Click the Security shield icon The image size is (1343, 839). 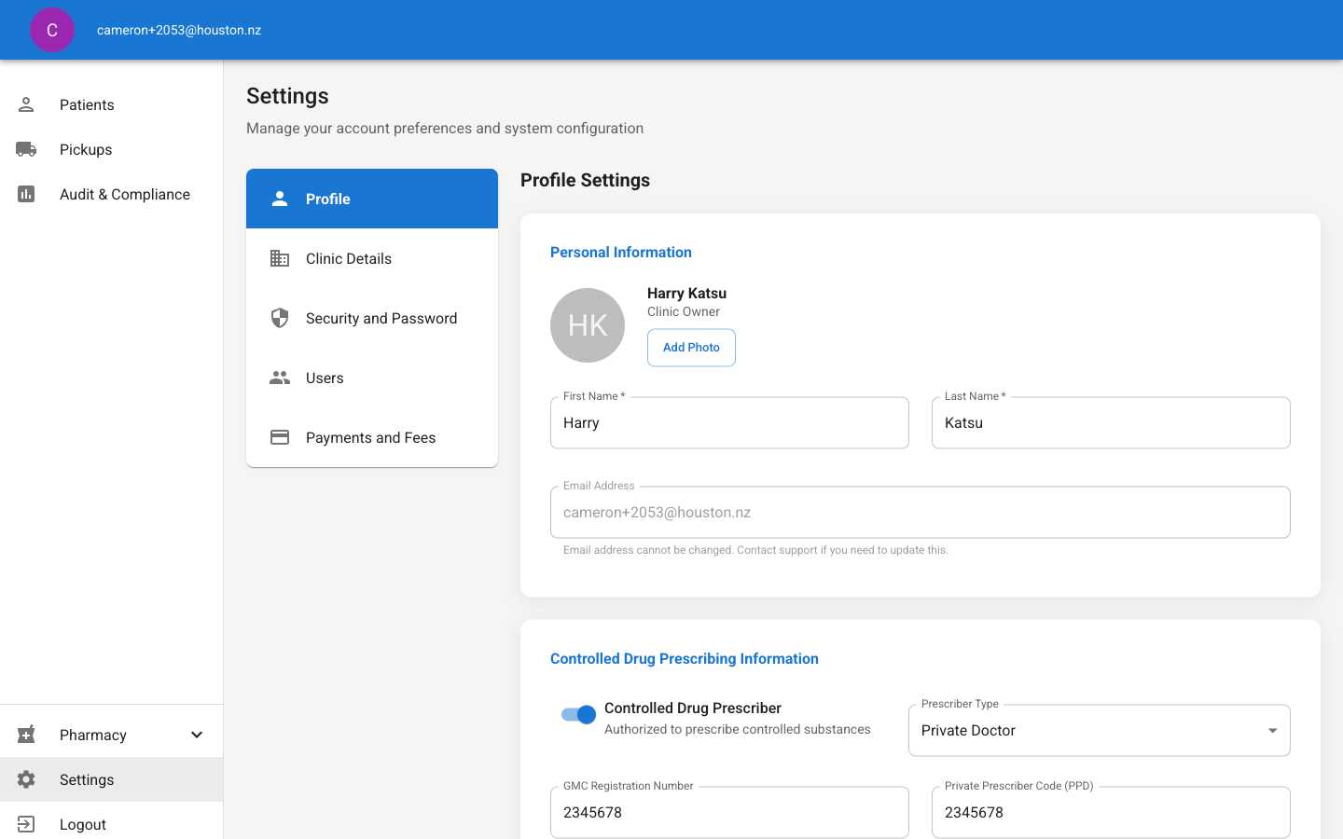point(280,318)
